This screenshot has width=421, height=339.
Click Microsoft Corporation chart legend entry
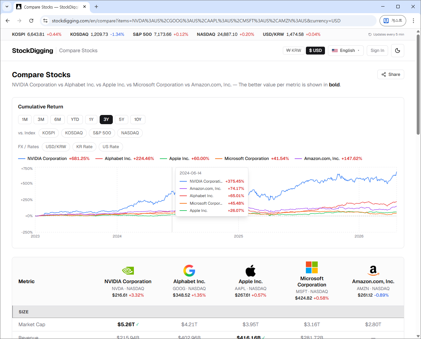click(x=252, y=159)
